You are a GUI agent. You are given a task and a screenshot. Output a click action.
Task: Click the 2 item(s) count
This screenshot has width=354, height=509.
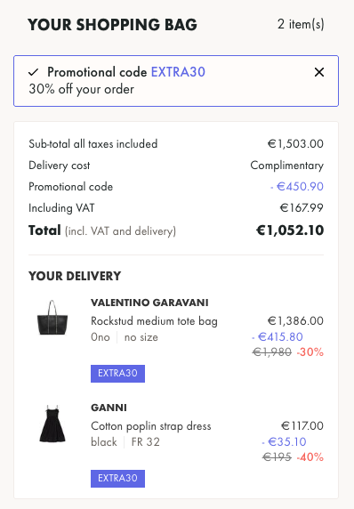pyautogui.click(x=301, y=24)
